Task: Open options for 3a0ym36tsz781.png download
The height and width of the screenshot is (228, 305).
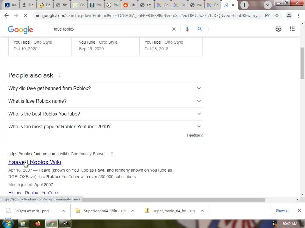Action: [x=63, y=211]
